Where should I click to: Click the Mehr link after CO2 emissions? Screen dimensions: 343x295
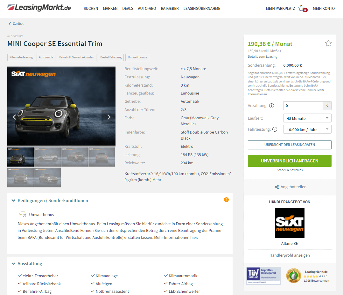coord(157,180)
